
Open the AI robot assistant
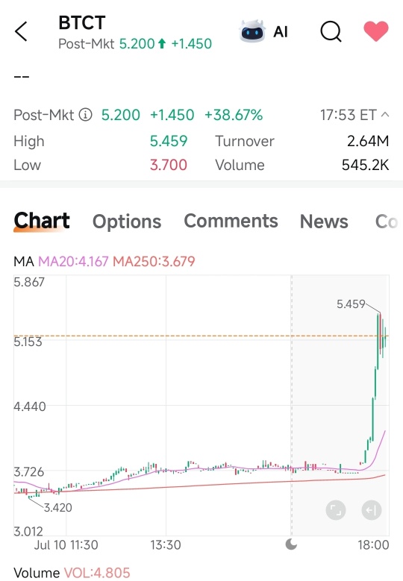point(264,31)
